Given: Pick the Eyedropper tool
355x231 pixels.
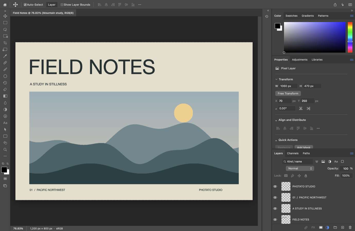Looking at the screenshot, I should click(x=5, y=56).
